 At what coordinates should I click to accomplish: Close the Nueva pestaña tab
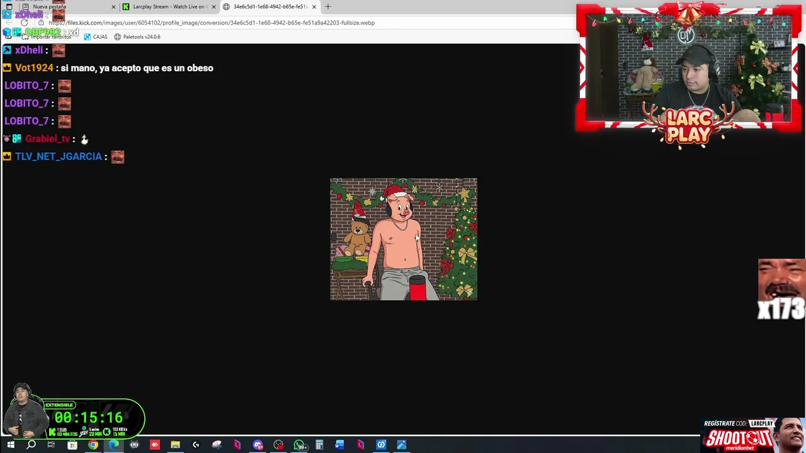click(x=113, y=6)
